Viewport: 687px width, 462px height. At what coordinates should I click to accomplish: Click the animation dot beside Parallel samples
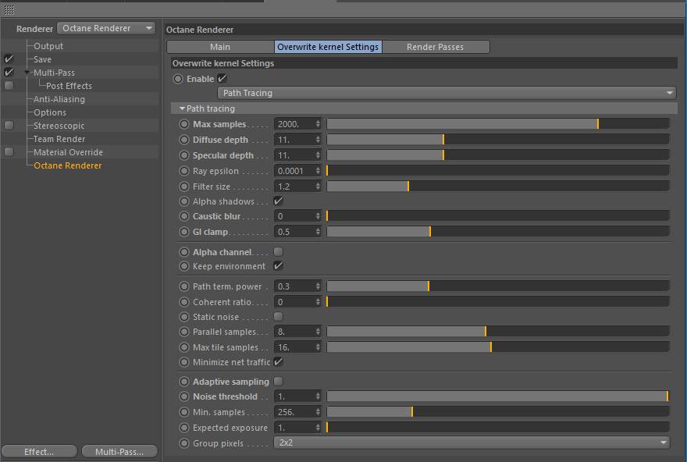coord(184,332)
